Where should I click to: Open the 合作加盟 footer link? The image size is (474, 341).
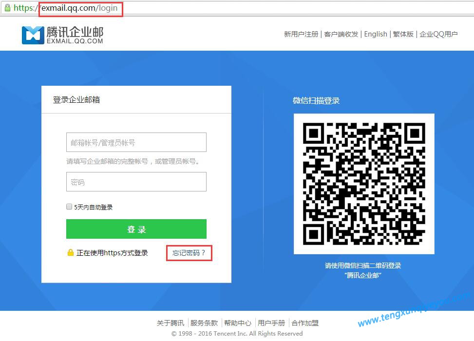point(305,323)
